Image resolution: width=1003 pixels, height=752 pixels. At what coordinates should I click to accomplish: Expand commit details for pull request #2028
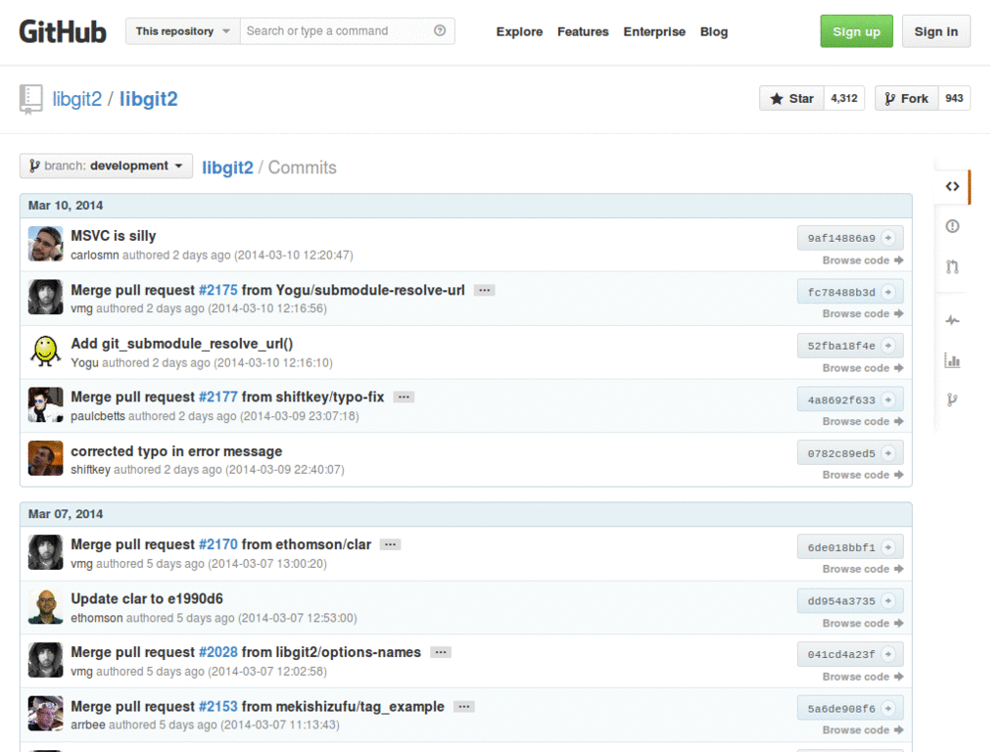click(x=441, y=652)
